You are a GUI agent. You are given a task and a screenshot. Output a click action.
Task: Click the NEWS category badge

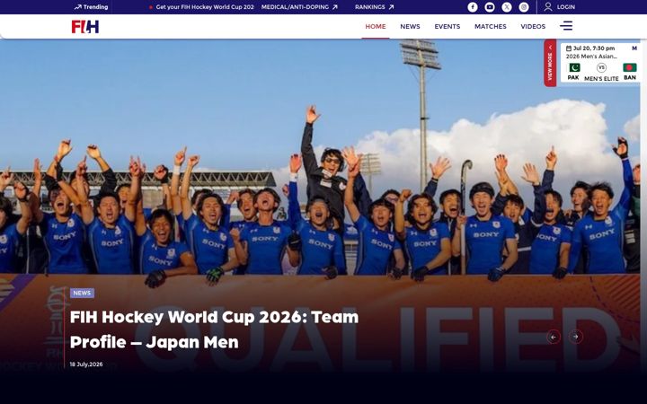(82, 293)
